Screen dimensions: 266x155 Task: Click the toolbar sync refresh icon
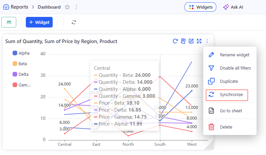point(74,22)
